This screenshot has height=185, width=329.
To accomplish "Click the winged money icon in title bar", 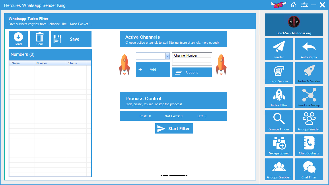I will point(279,5).
